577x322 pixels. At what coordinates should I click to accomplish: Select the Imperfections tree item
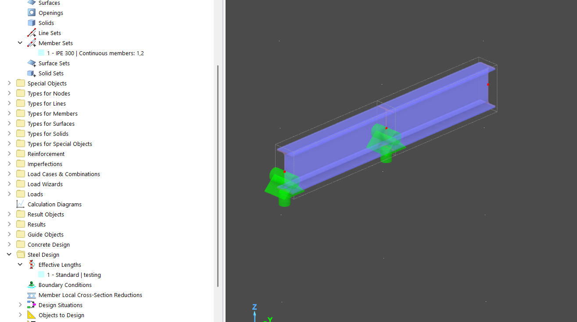coord(45,164)
